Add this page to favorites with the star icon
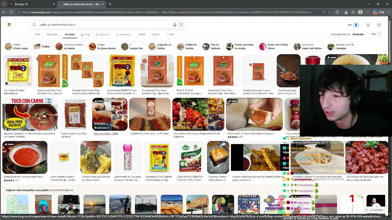Screen dimensions: 392x220 330,12
